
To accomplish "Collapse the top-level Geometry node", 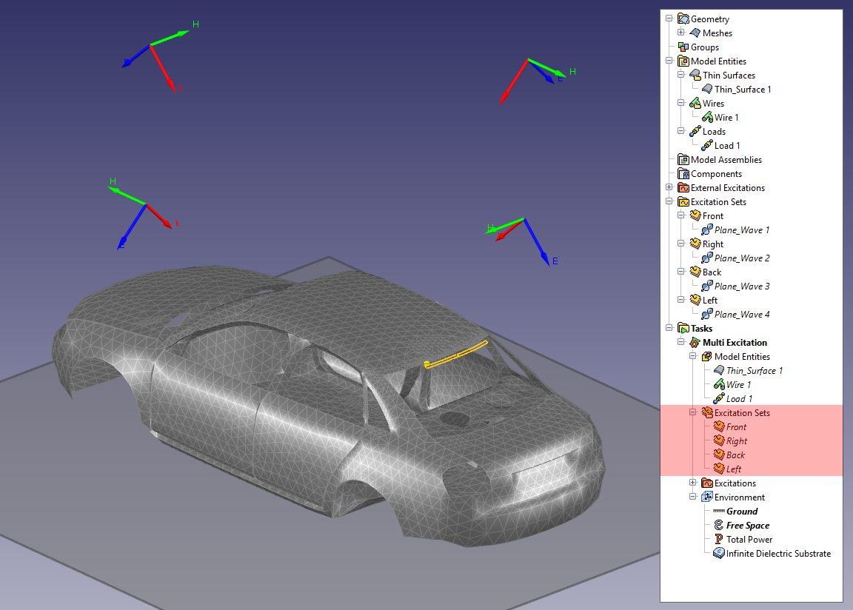I will 669,19.
